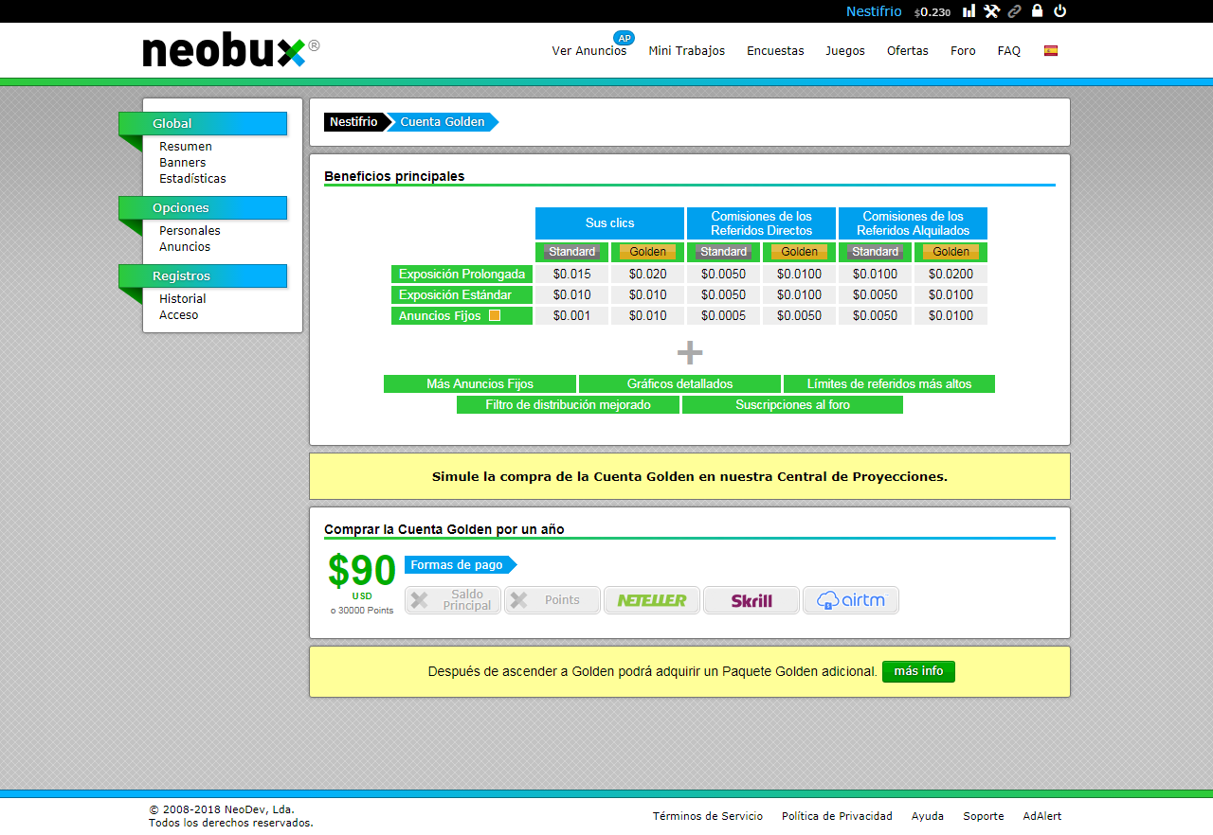Click Gráficos detallados benefit
Image resolution: width=1213 pixels, height=835 pixels.
pyautogui.click(x=680, y=384)
